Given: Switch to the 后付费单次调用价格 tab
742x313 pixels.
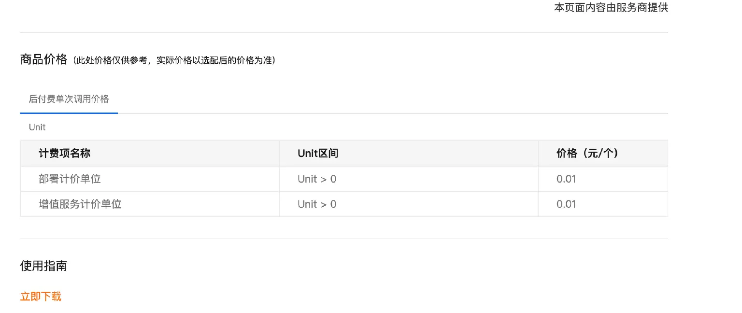Looking at the screenshot, I should 69,99.
